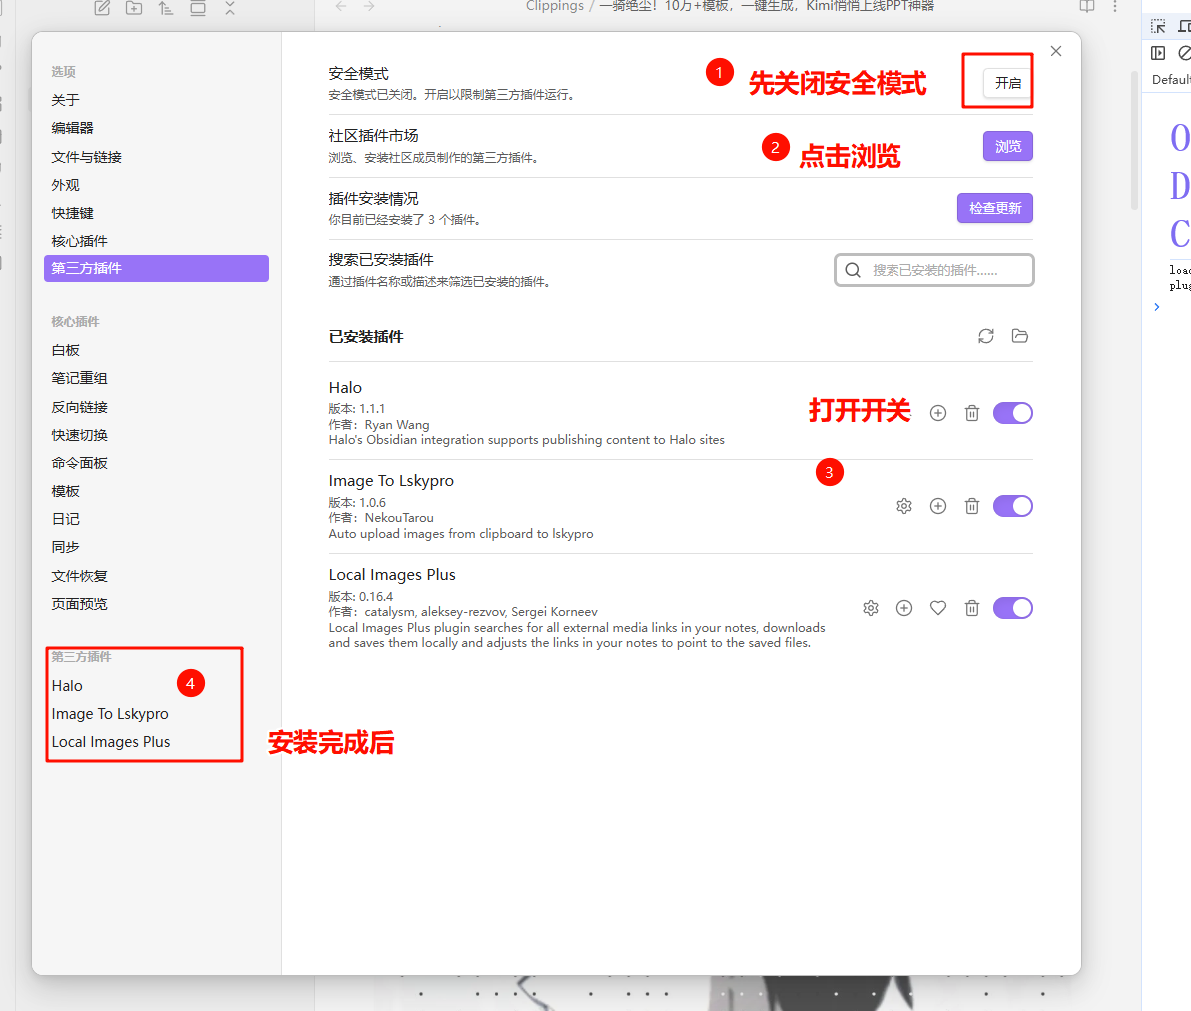Viewport: 1191px width, 1011px height.
Task: Expand the chevron in the right panel
Action: [x=1157, y=307]
